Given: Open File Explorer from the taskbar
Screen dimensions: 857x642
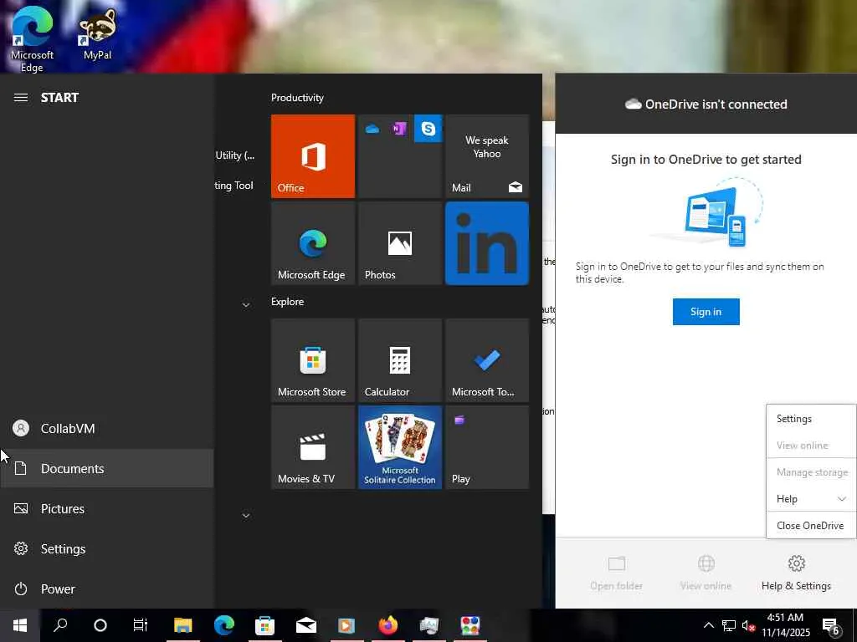Looking at the screenshot, I should (x=183, y=625).
